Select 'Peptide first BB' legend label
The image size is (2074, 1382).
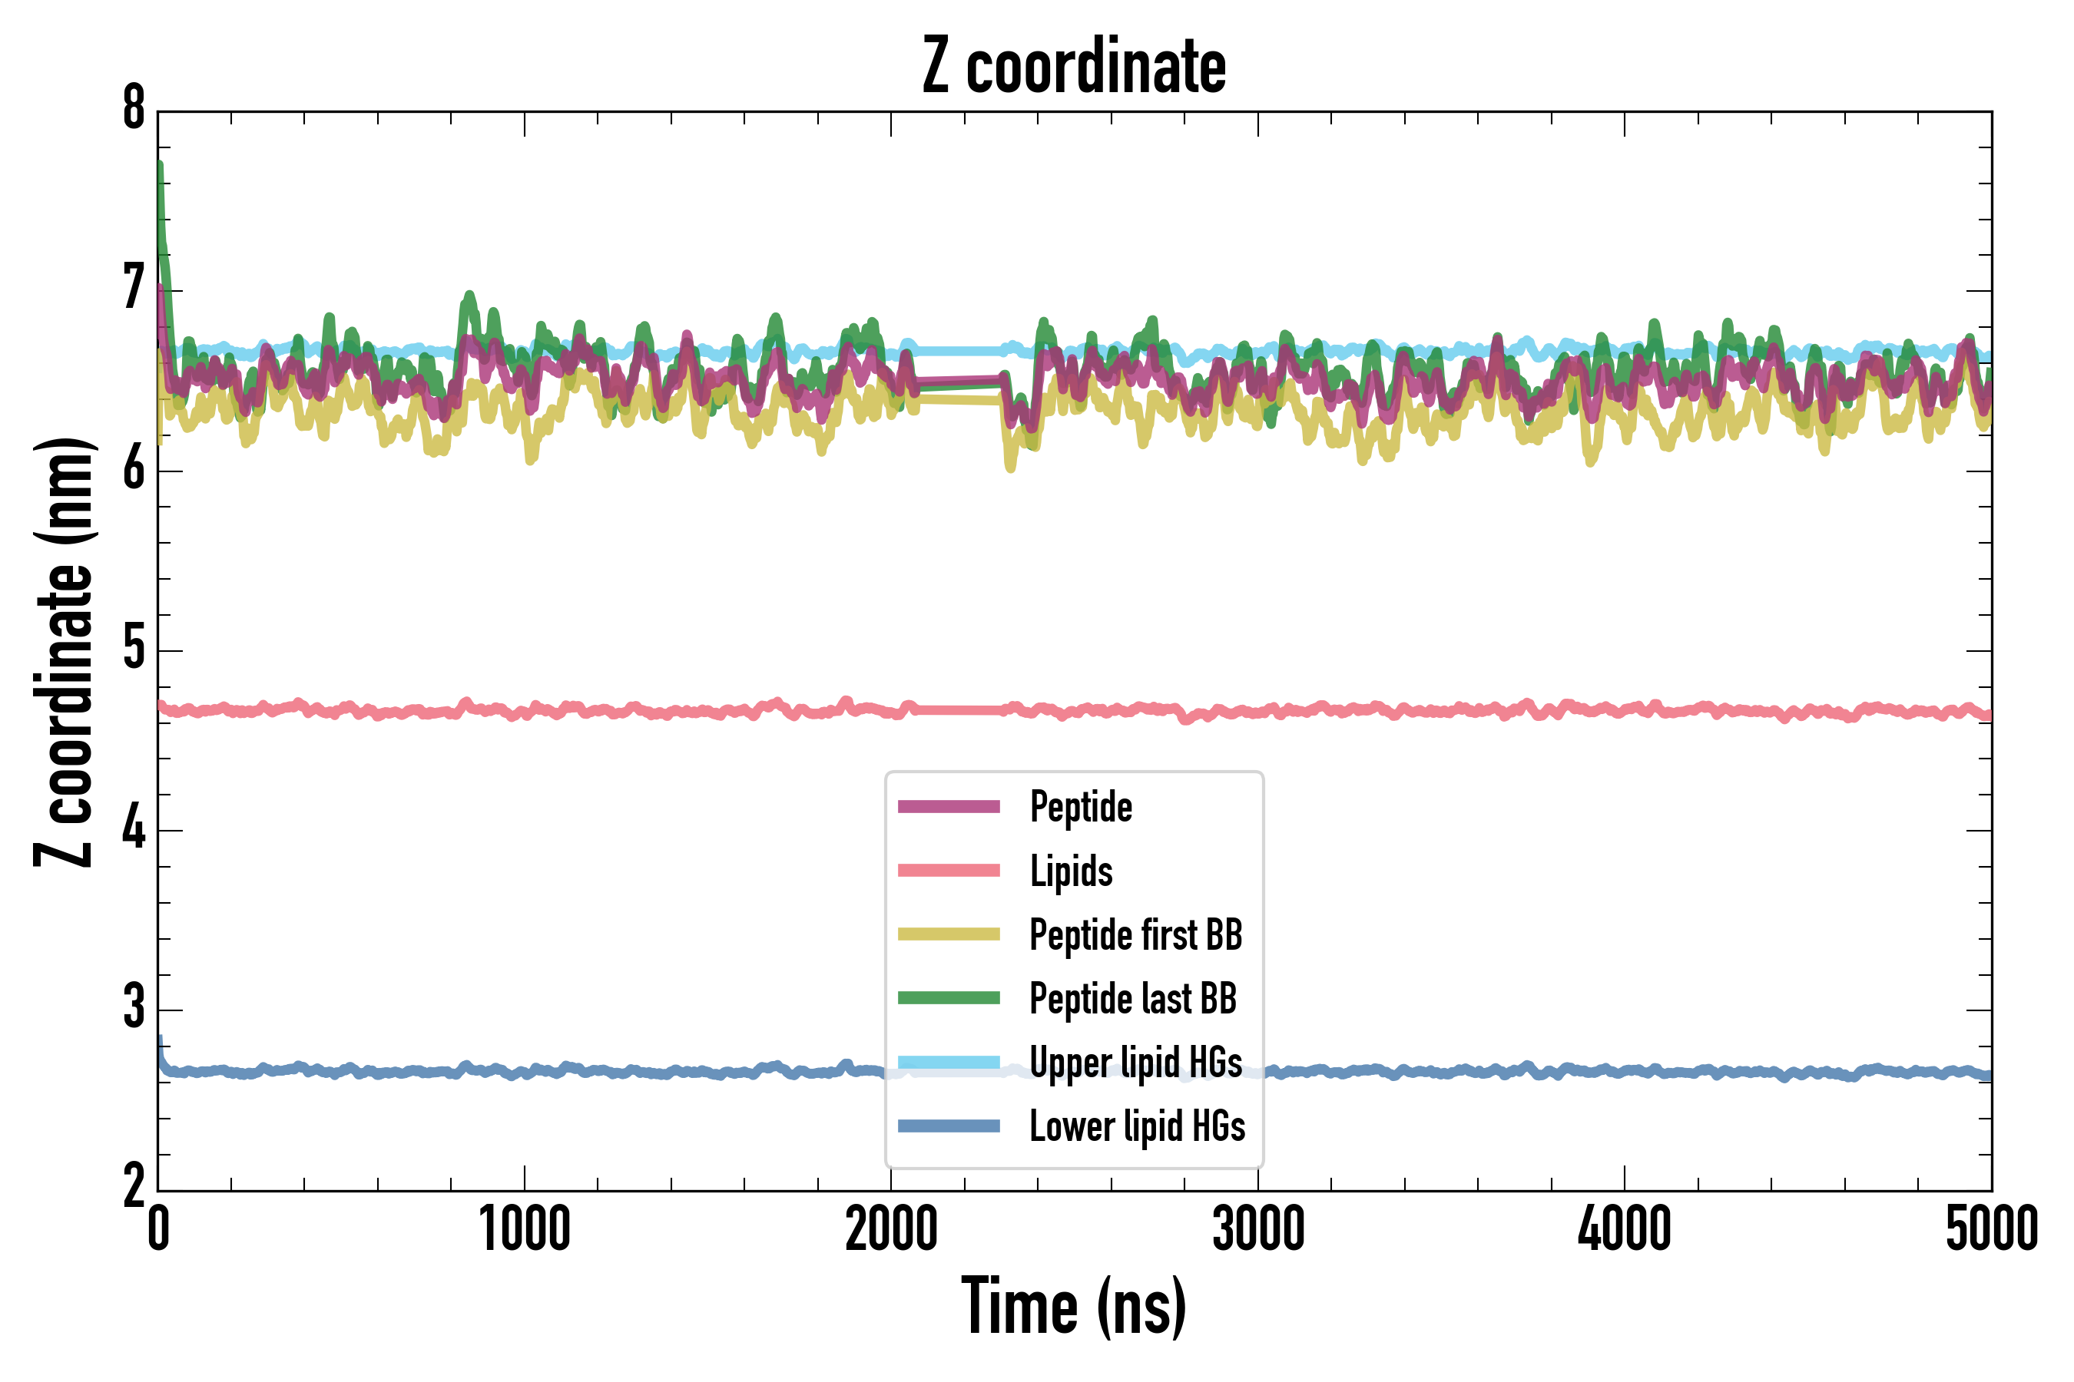tap(1136, 934)
